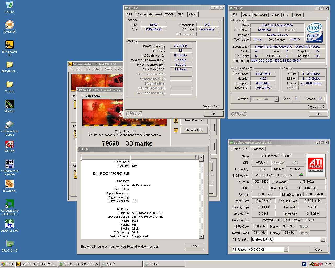Open the File menu in 3DMark2001 SE

point(71,69)
